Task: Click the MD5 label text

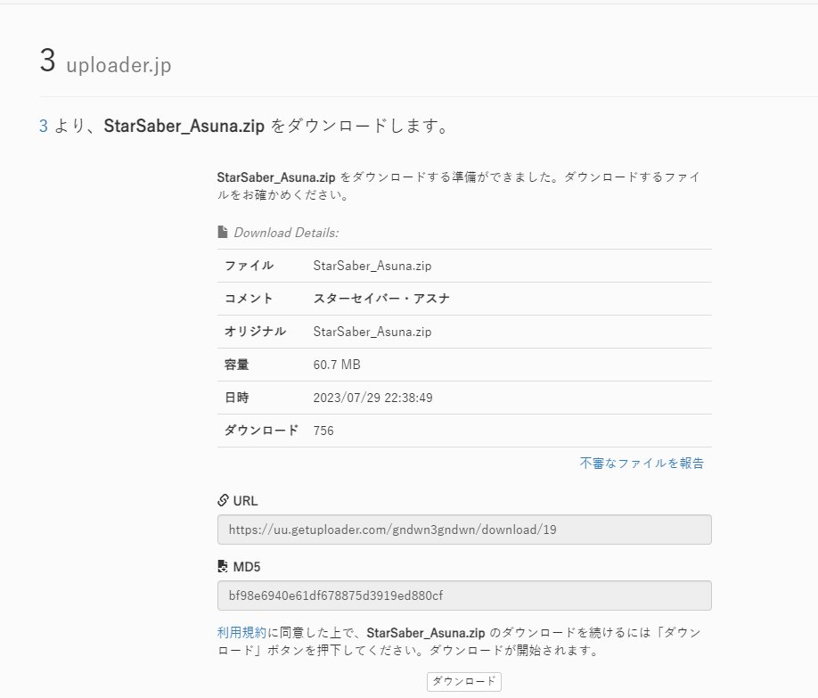Action: [x=246, y=566]
